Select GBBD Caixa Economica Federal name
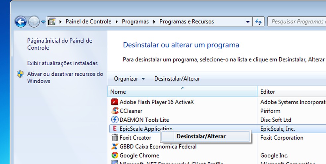This screenshot has width=326, height=164. click(x=158, y=146)
